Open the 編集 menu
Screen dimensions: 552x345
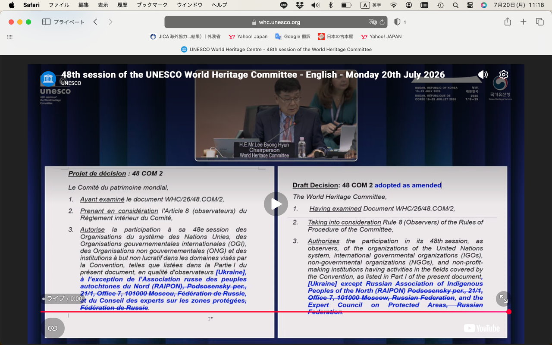coord(84,5)
